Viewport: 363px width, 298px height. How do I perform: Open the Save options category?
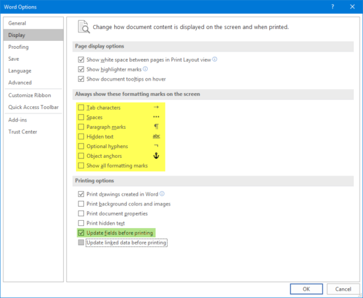[34, 59]
